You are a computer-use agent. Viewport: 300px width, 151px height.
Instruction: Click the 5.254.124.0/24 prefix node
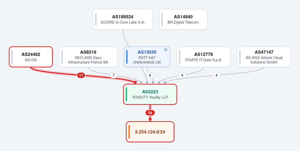pos(150,132)
